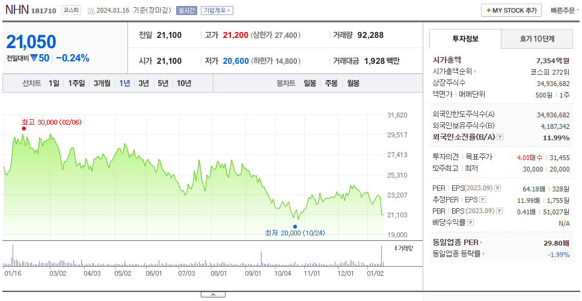This screenshot has height=301, width=582.
Task: Show the 월봉 candlestick chart
Action: point(353,83)
